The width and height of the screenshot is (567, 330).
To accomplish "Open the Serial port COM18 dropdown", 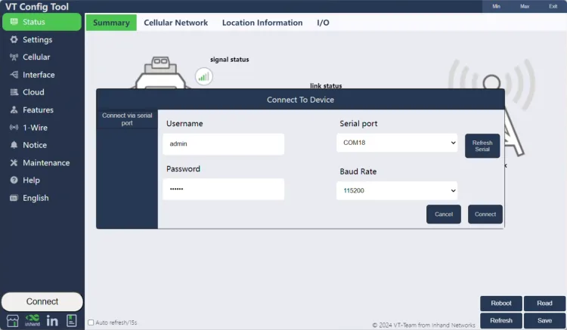I will click(397, 143).
